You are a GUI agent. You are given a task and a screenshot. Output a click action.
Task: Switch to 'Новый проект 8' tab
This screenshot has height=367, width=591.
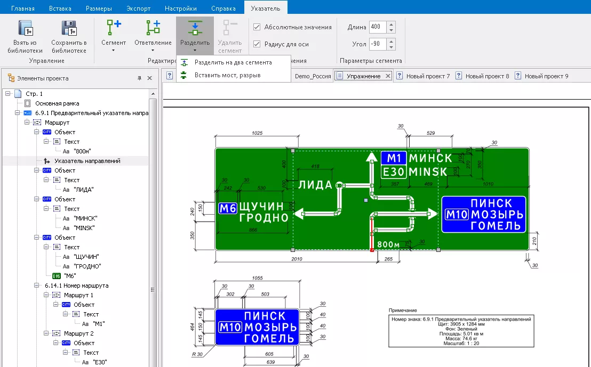(487, 76)
